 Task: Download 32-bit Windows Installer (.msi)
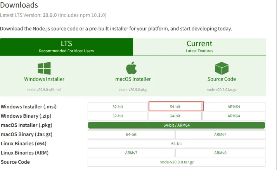[x=118, y=106]
